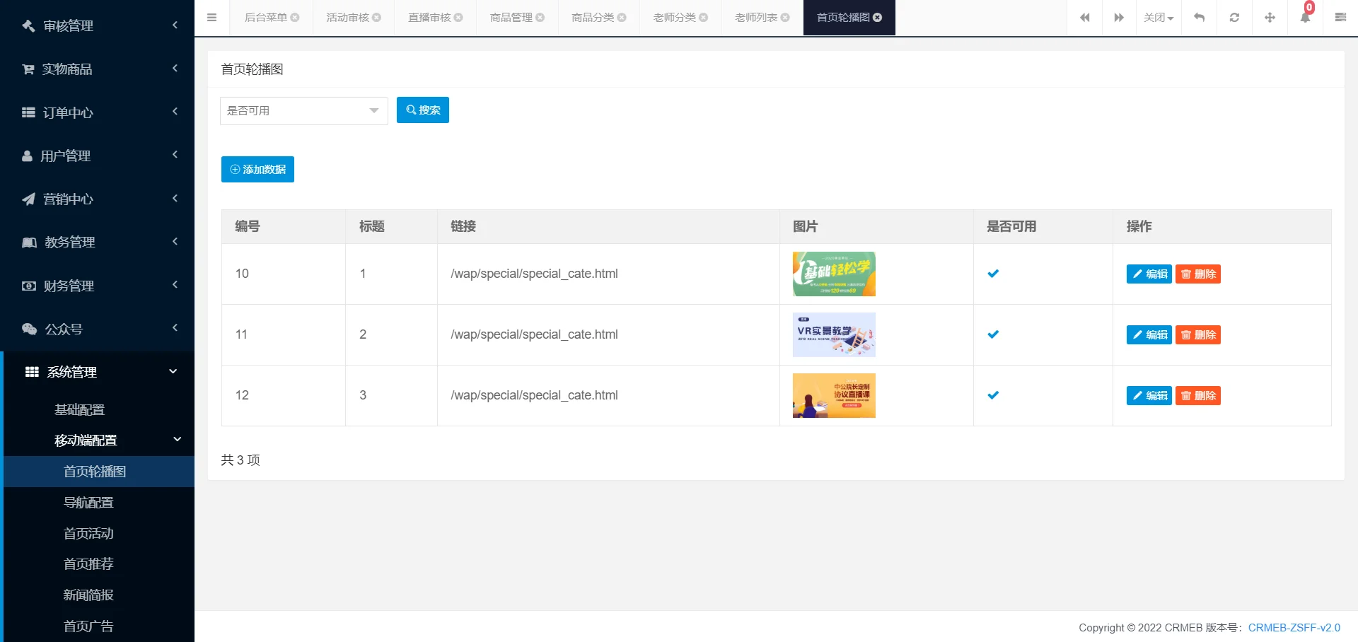Click the undo arrow icon in toolbar
The height and width of the screenshot is (642, 1358).
[1199, 17]
